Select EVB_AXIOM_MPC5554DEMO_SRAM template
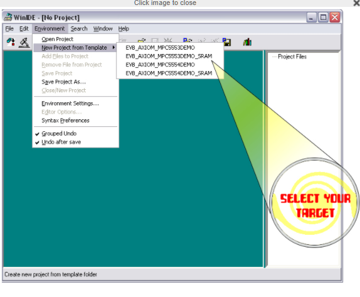Image resolution: width=360 pixels, height=297 pixels. coord(169,73)
